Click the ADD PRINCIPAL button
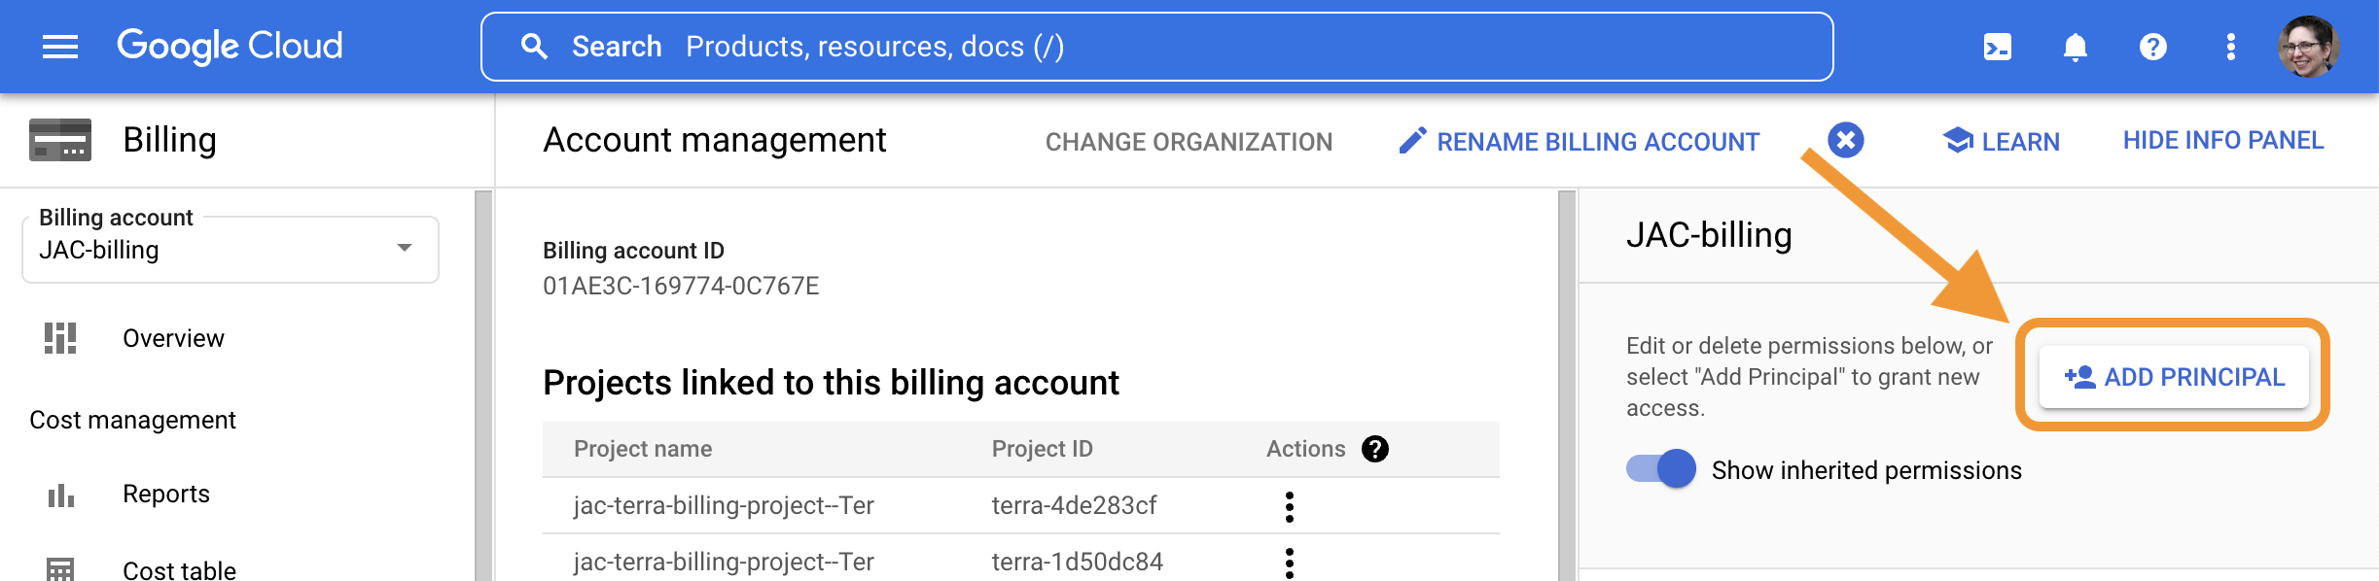 click(x=2174, y=377)
